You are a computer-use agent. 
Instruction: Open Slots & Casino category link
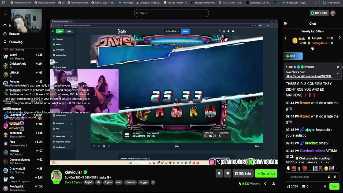click(73, 182)
